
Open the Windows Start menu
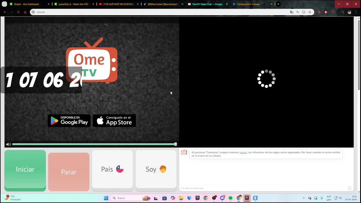coord(106,198)
